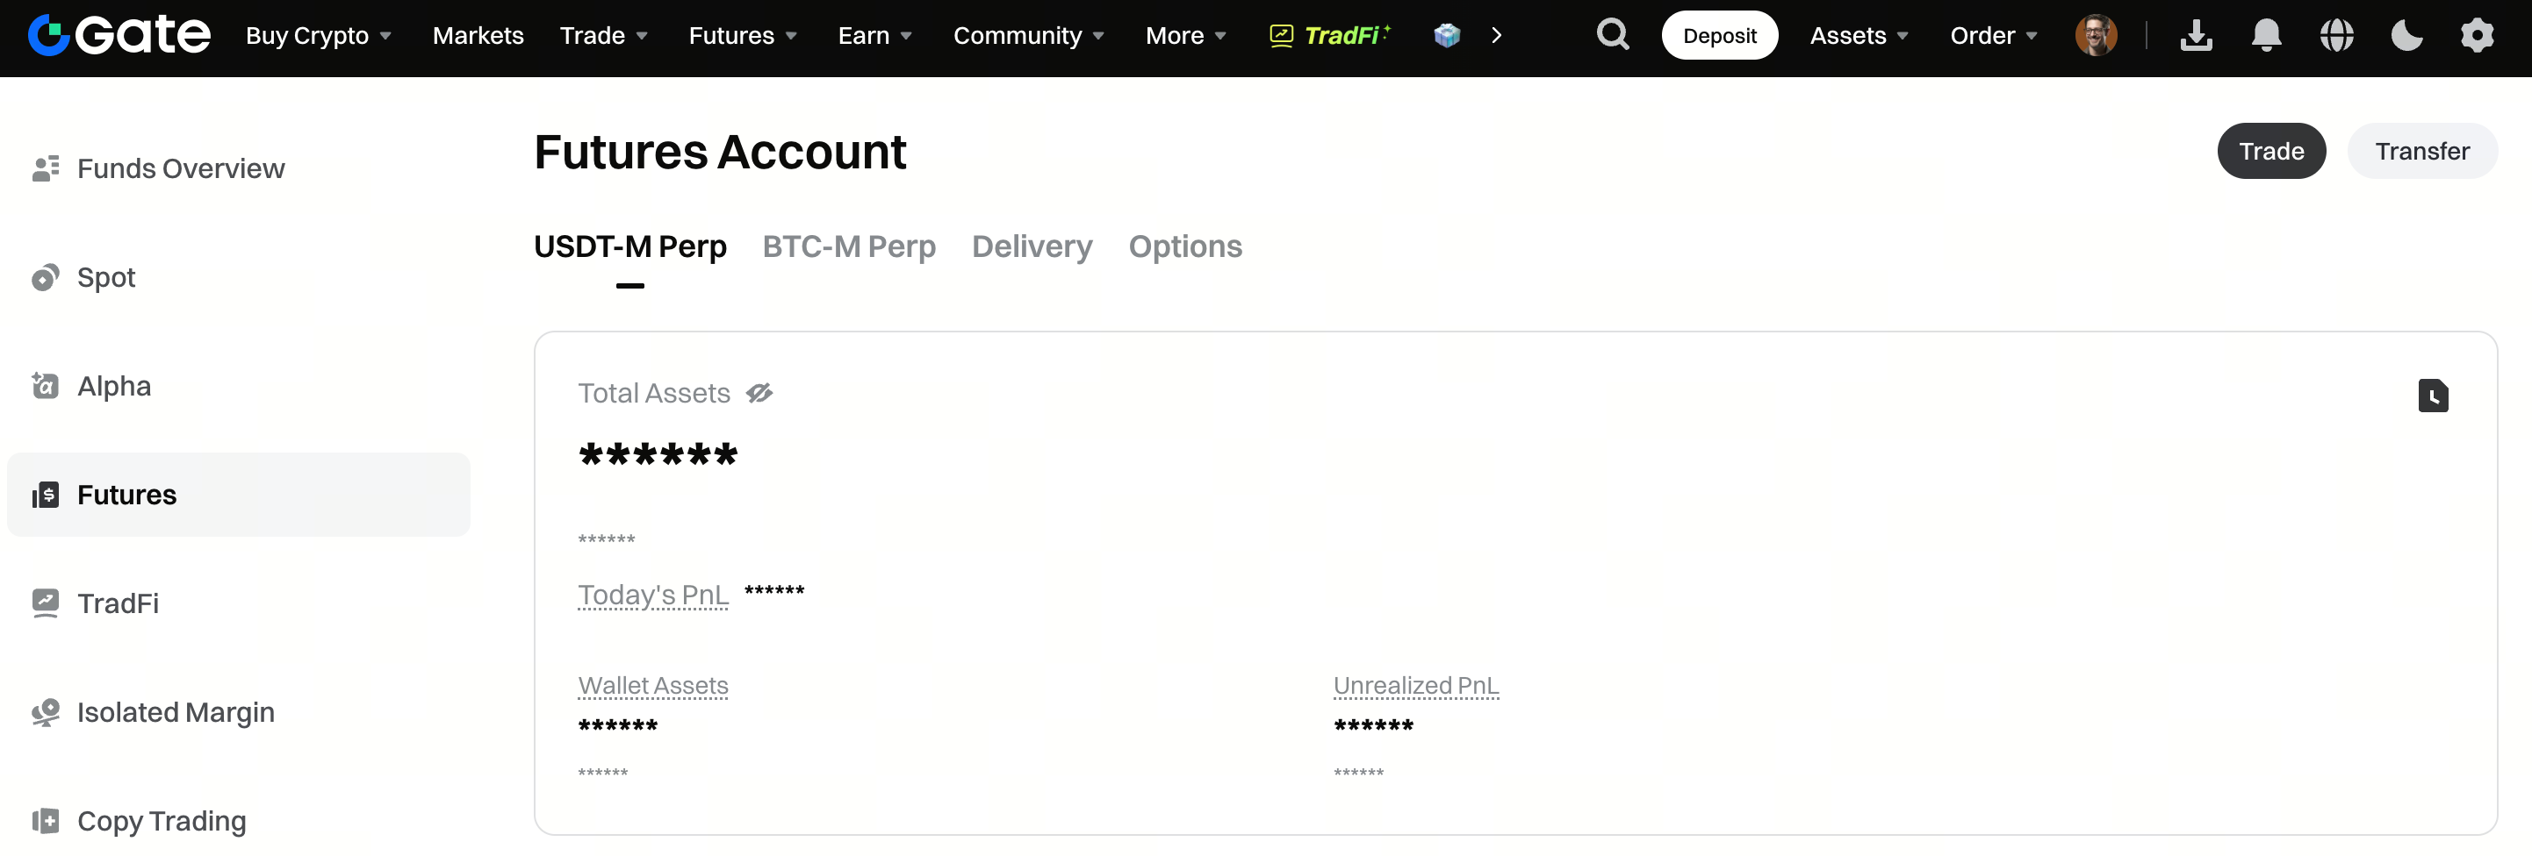Image resolution: width=2532 pixels, height=856 pixels.
Task: Expand the Order dropdown menu
Action: [1992, 35]
